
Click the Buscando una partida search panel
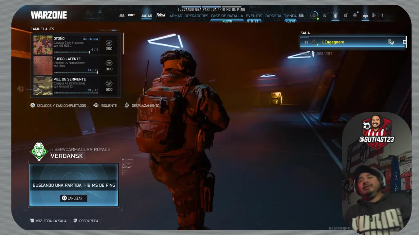point(74,185)
